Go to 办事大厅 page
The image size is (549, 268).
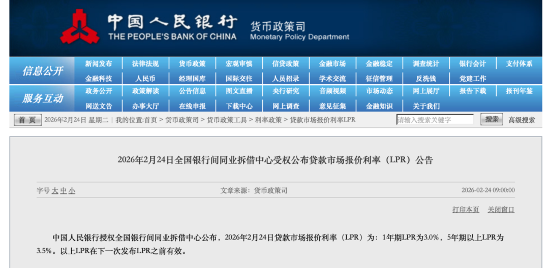145,106
